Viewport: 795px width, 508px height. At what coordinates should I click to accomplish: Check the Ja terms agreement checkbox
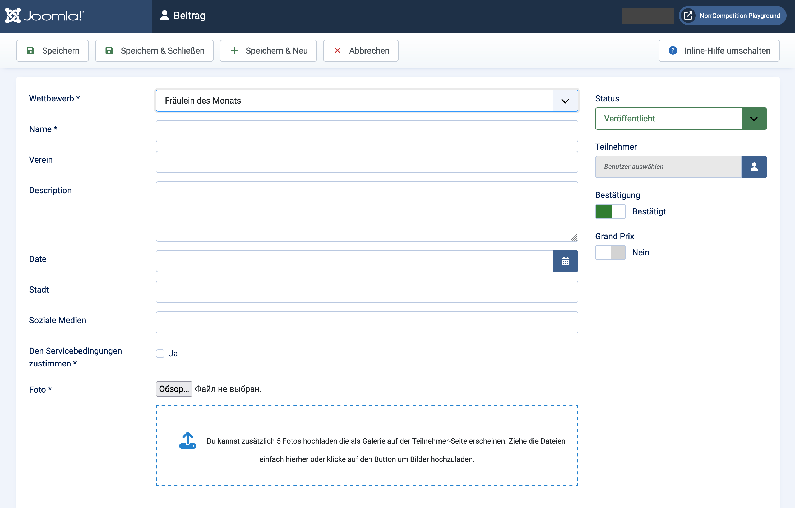tap(160, 354)
